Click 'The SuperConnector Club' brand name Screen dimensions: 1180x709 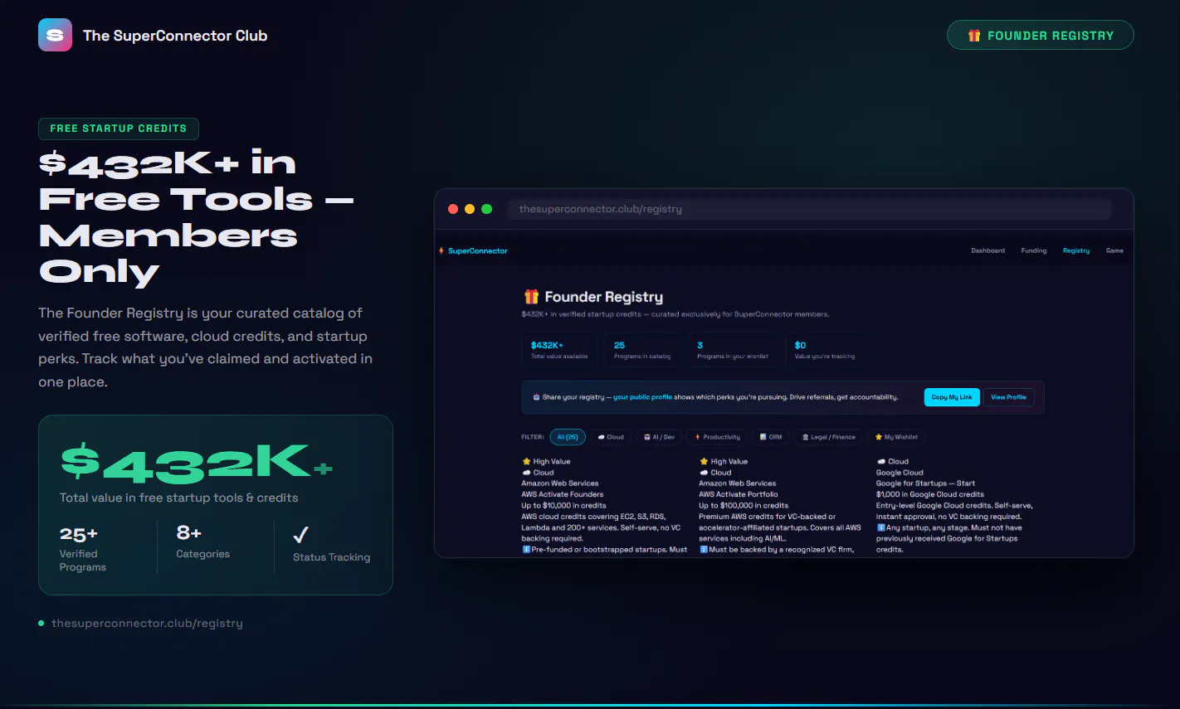point(175,36)
